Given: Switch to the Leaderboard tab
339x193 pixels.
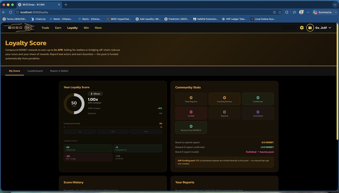Looking at the screenshot, I should 35,71.
